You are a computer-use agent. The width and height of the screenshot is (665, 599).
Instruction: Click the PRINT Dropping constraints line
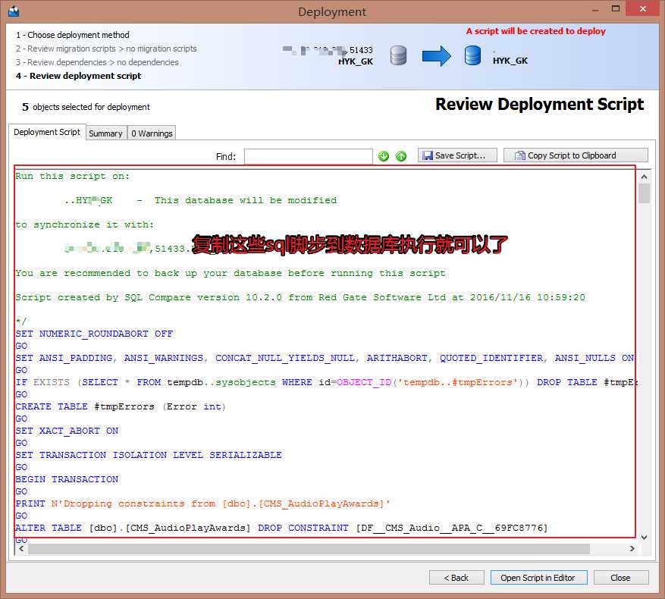[202, 503]
